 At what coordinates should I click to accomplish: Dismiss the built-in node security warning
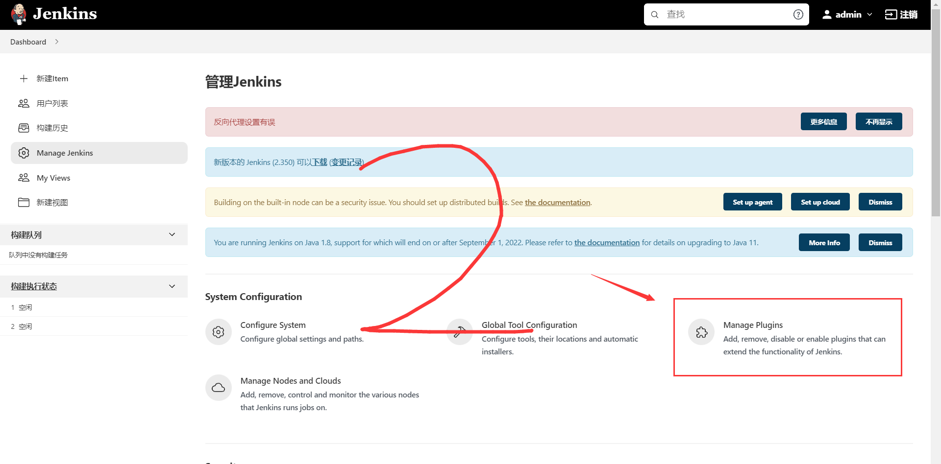pyautogui.click(x=880, y=202)
